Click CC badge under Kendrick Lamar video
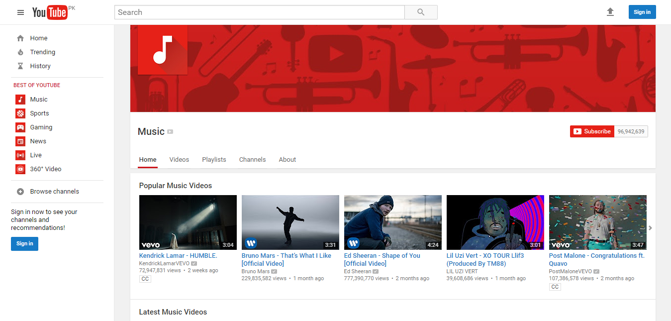Viewport: 671px width, 321px height. tap(145, 279)
